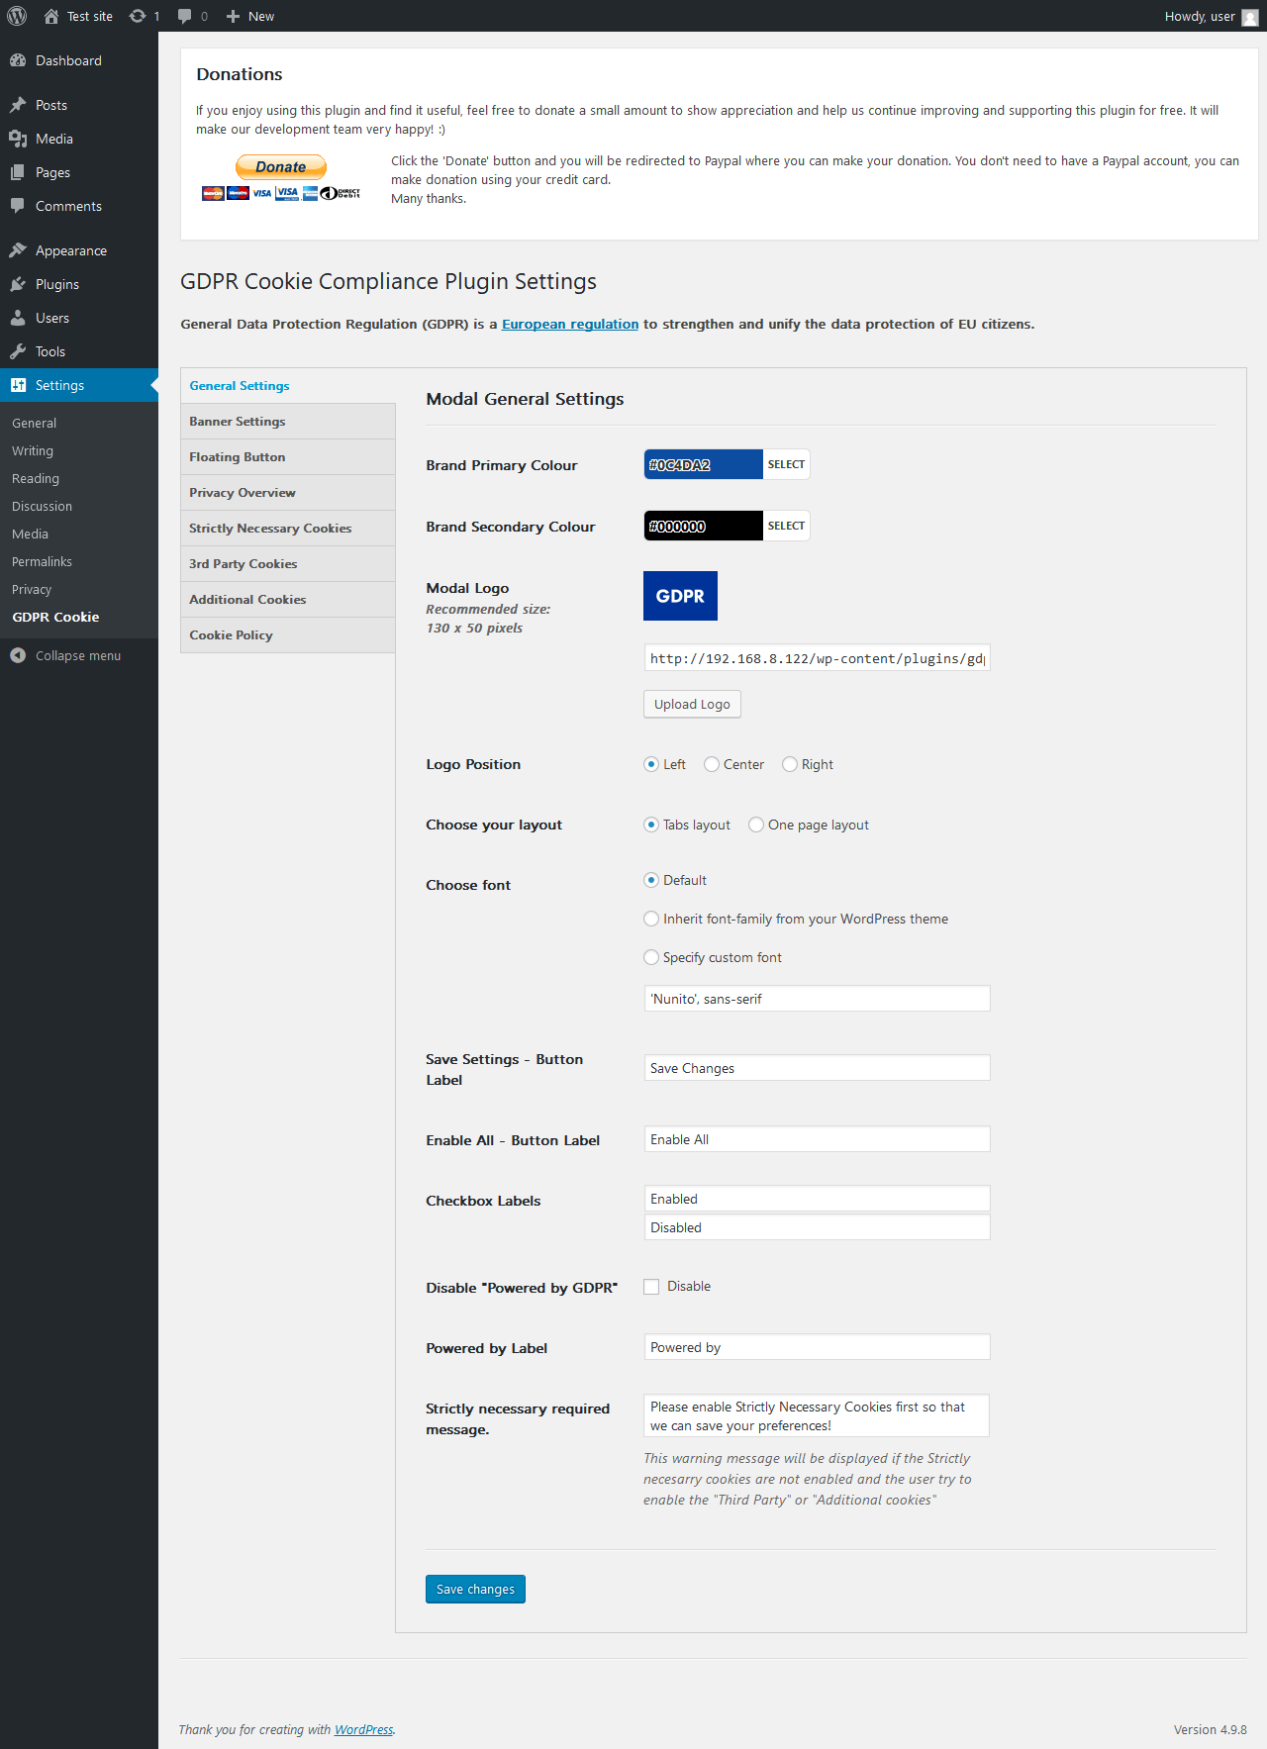Viewport: 1267px width, 1749px height.
Task: Open the updates refresh icon
Action: [138, 16]
